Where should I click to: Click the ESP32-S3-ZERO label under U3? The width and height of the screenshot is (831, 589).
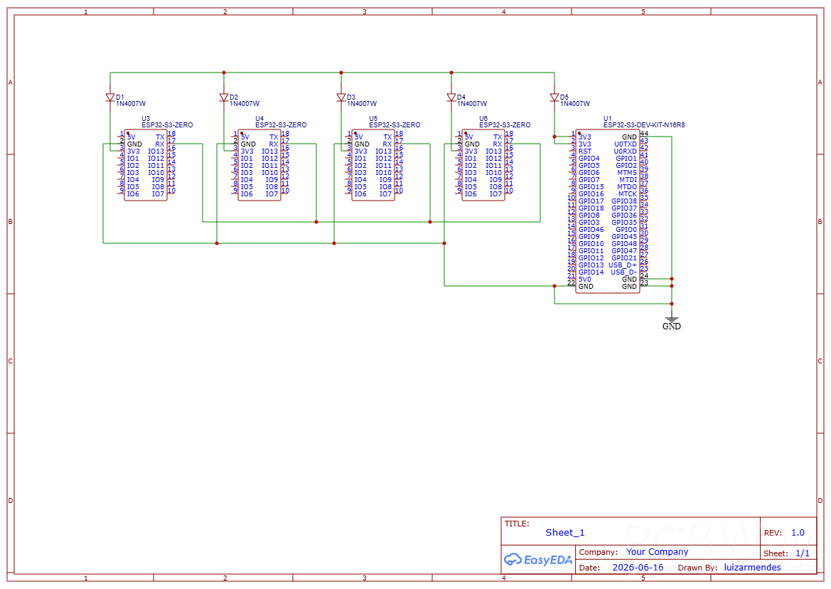coord(167,125)
